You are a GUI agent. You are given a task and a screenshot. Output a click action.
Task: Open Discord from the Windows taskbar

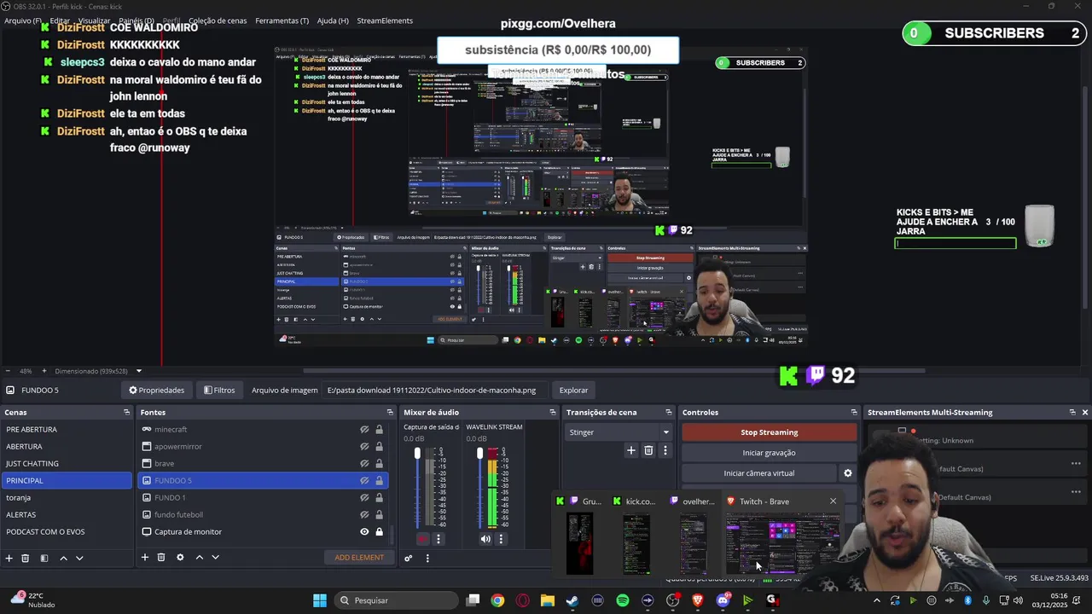(x=723, y=600)
